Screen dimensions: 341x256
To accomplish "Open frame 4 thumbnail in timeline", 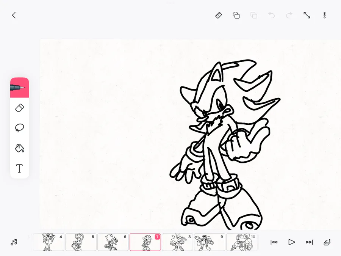I will 49,242.
